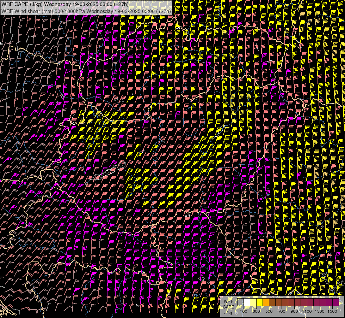This screenshot has width=345, height=318.
Task: Click the white CAPE legend swatch
Action: 247,302
